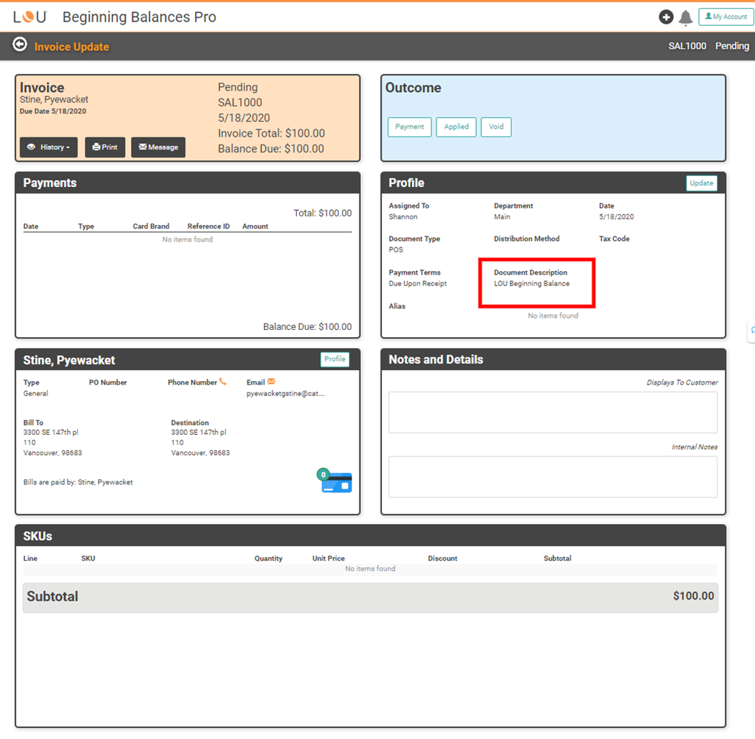The image size is (755, 739).
Task: Click the plus add icon in header
Action: point(666,17)
